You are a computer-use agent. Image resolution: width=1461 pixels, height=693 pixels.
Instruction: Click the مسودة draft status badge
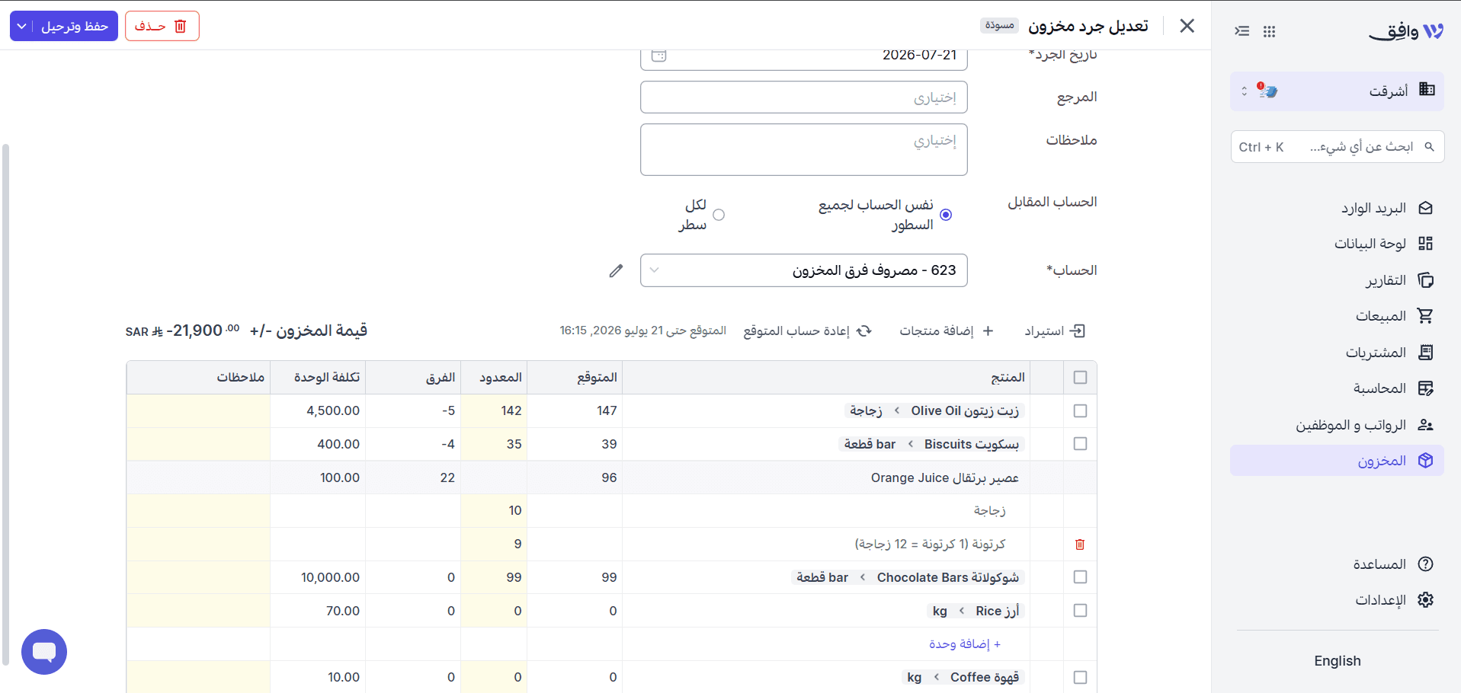(999, 26)
